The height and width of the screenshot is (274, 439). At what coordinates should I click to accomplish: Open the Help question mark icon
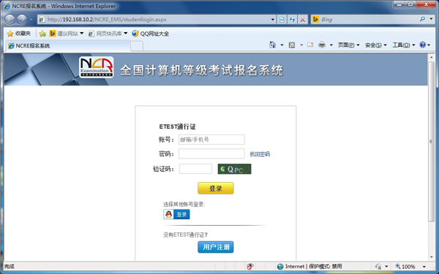(x=422, y=45)
